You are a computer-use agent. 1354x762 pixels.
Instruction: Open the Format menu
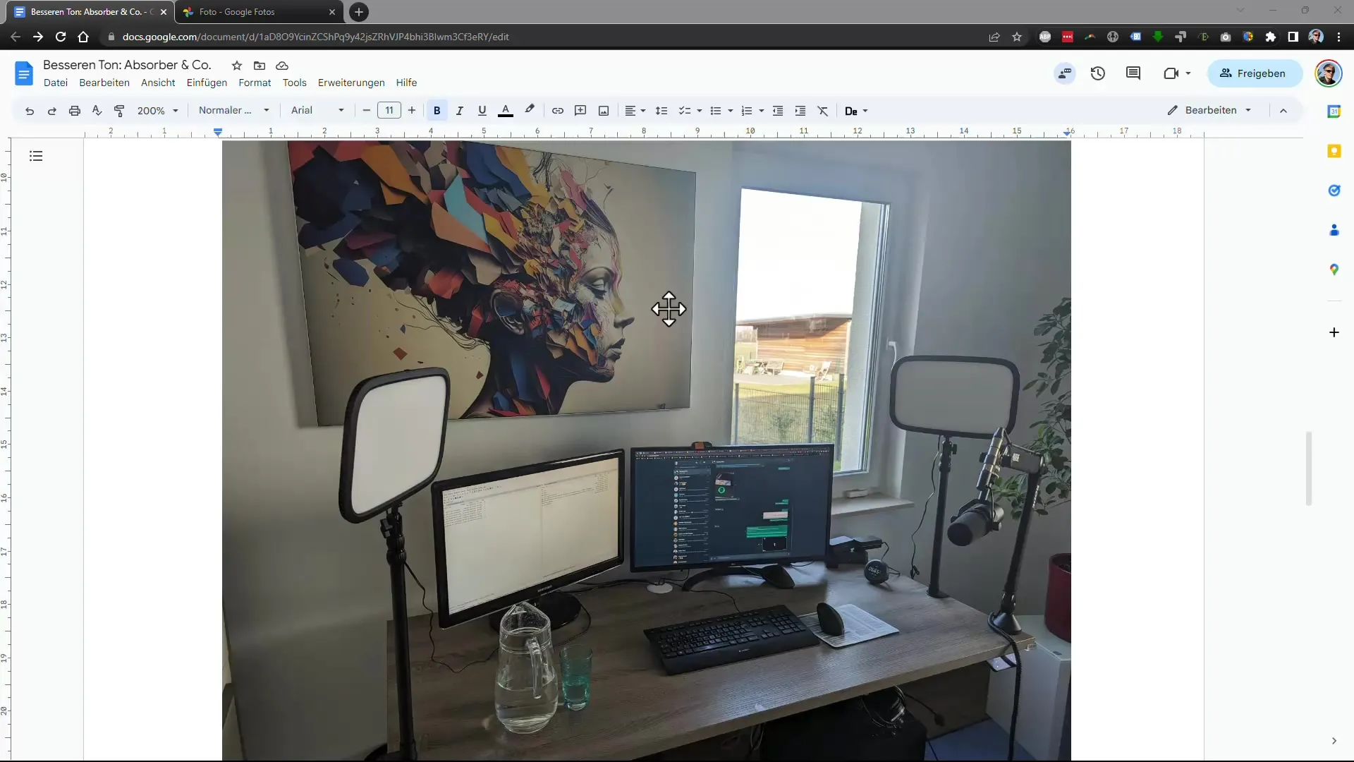point(255,82)
